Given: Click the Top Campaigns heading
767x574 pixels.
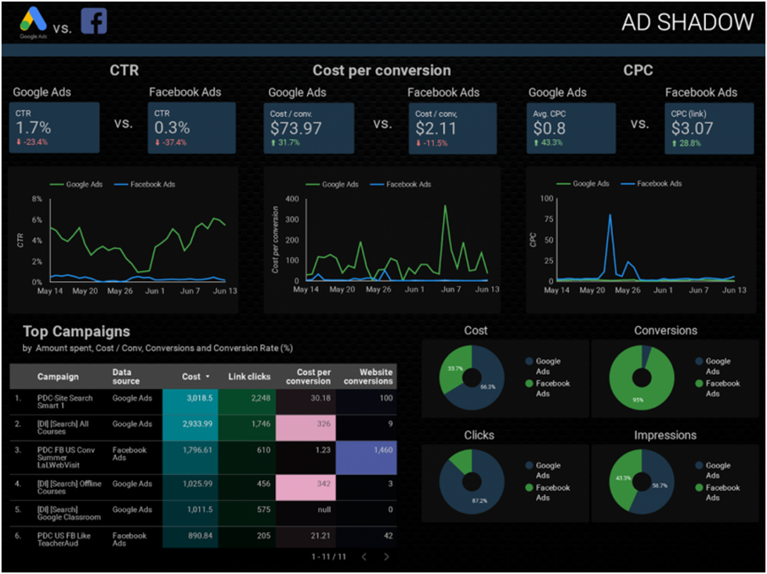Looking at the screenshot, I should (76, 331).
